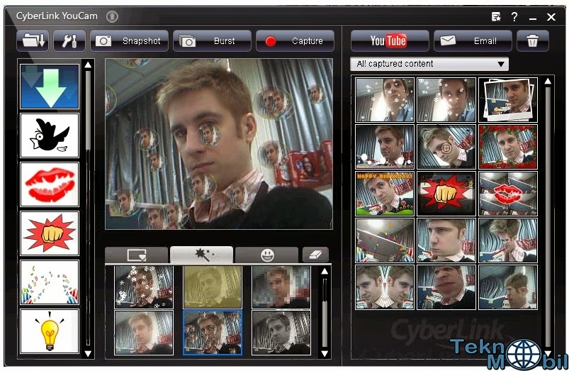
Task: Delete selected content with trash icon
Action: 532,40
